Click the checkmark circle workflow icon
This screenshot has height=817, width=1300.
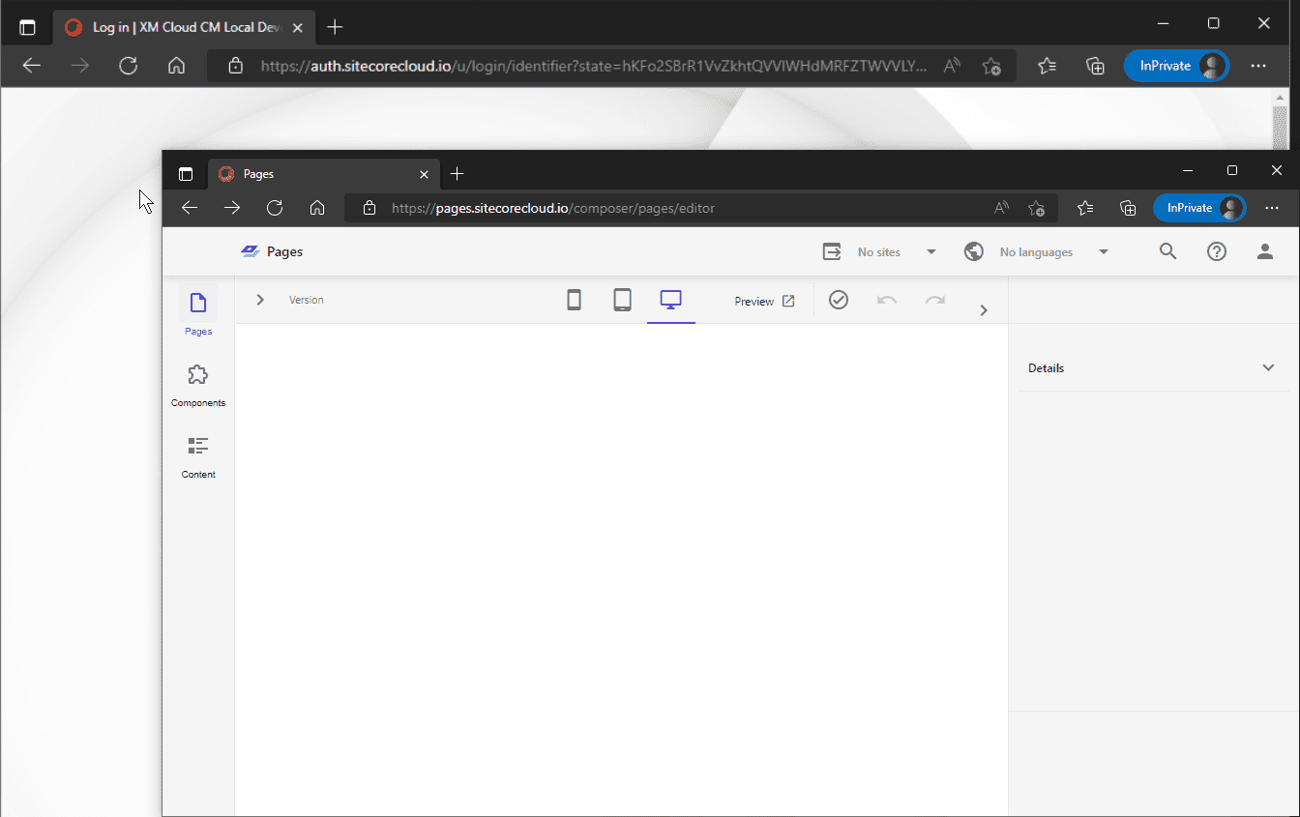click(839, 301)
